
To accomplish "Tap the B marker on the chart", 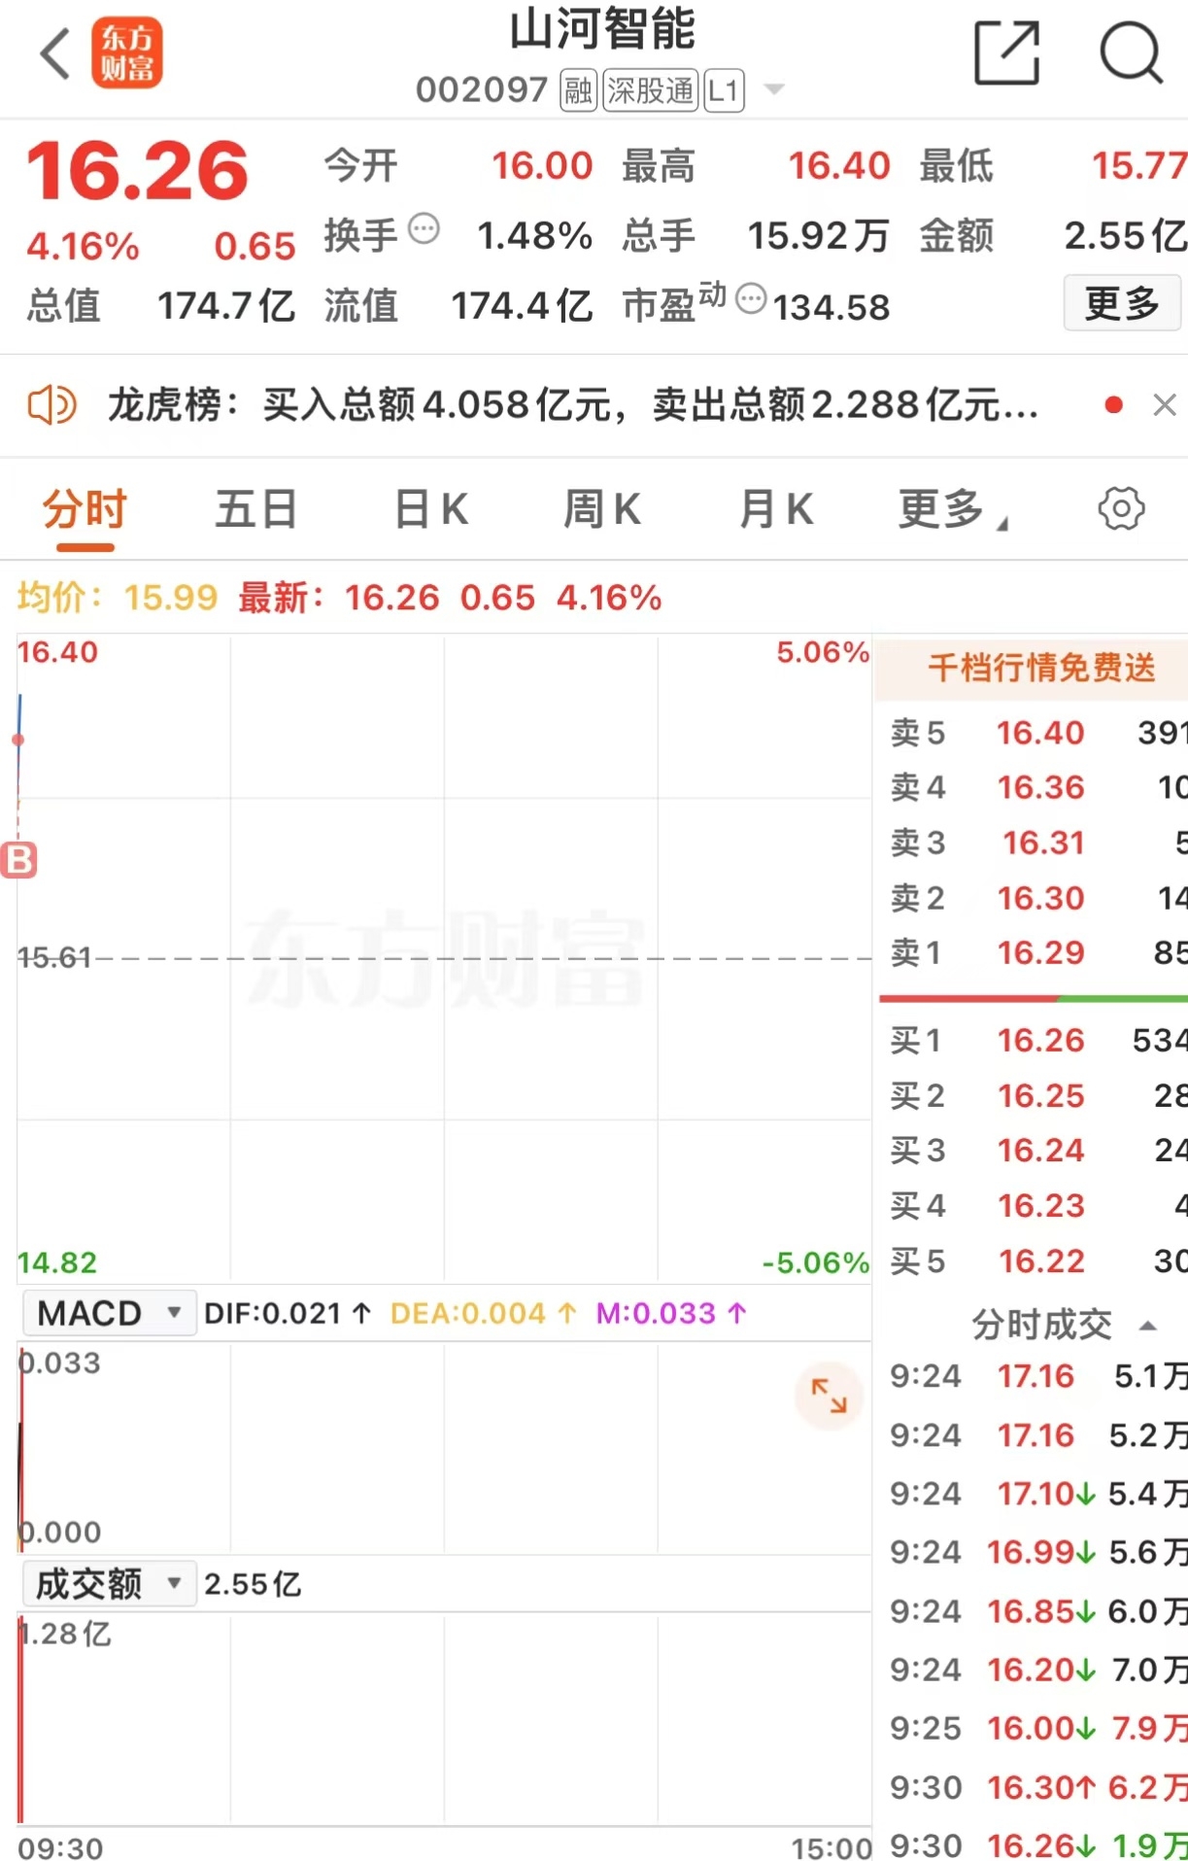I will tap(18, 860).
